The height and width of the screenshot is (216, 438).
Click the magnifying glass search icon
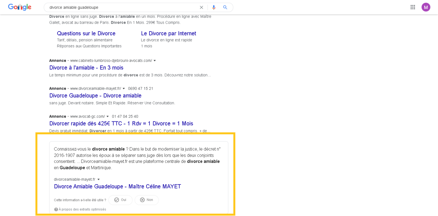[225, 7]
